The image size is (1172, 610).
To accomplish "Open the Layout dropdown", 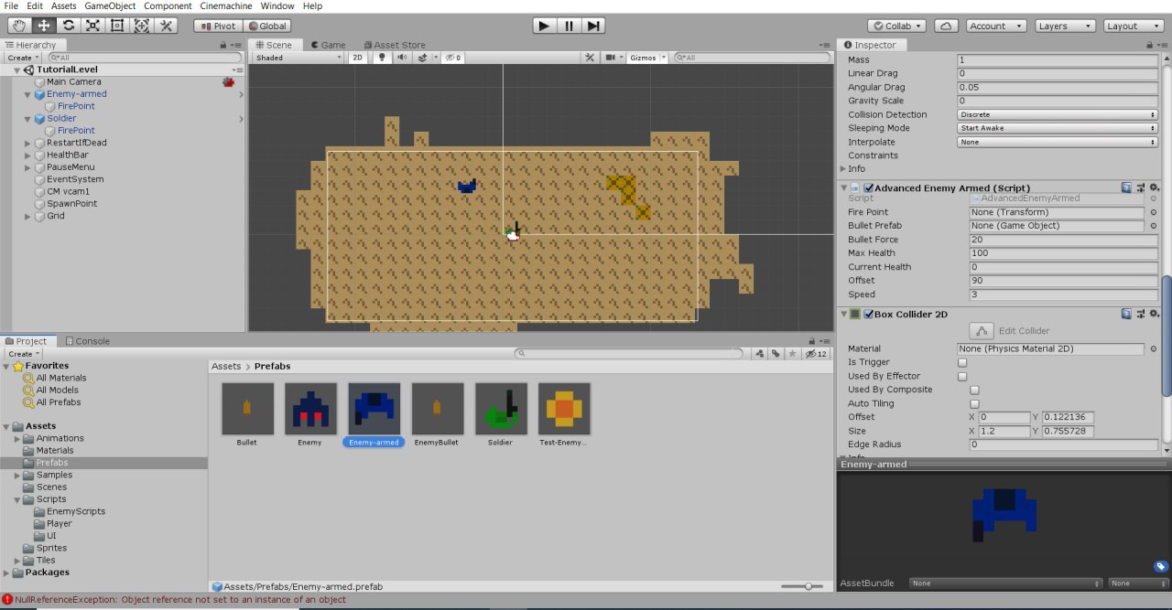I will point(1134,26).
